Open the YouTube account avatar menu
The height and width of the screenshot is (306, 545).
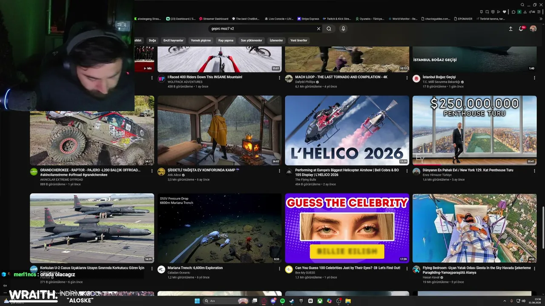tap(533, 29)
